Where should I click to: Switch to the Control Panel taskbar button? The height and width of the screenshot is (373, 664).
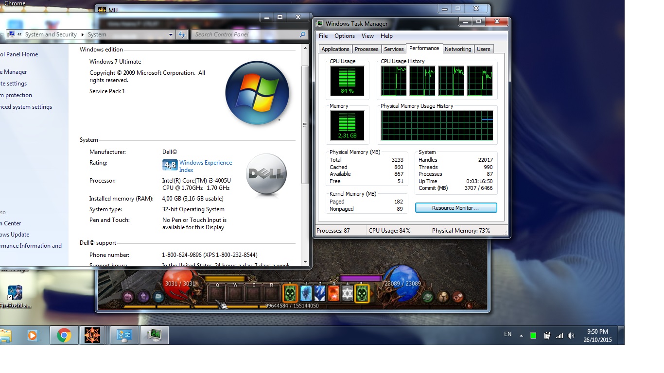click(124, 335)
